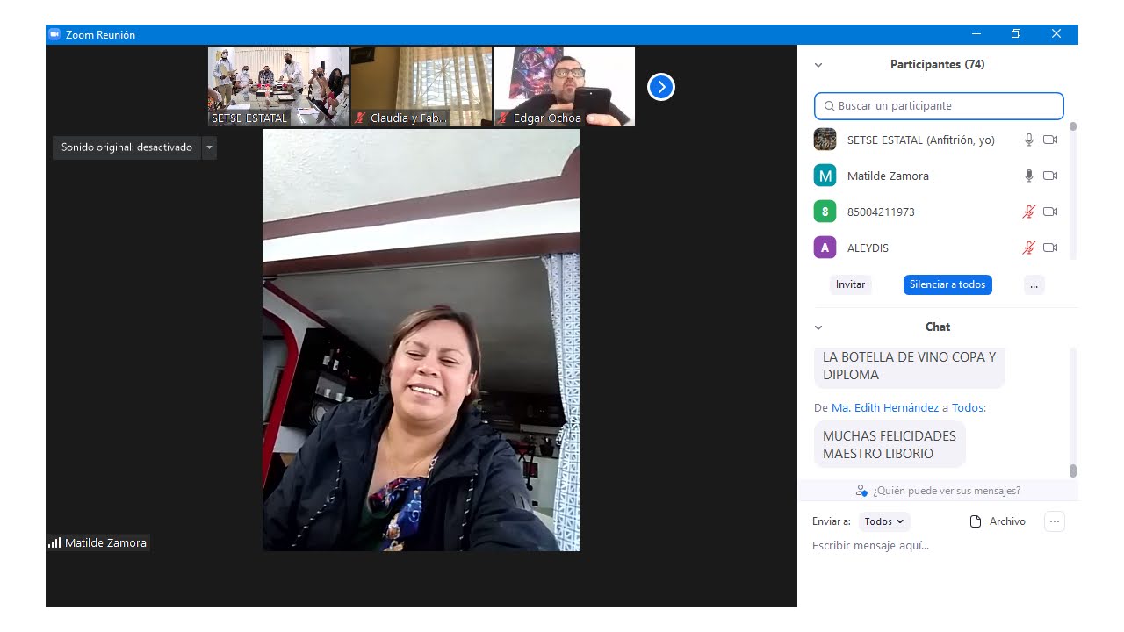The height and width of the screenshot is (632, 1124).
Task: Minimize the Zoom Reunión window
Action: (x=976, y=34)
